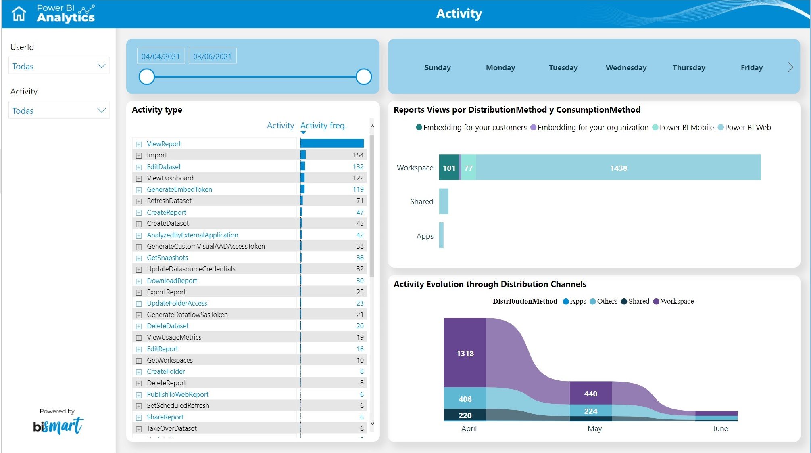Click next arrow in weekday selector

pyautogui.click(x=790, y=67)
